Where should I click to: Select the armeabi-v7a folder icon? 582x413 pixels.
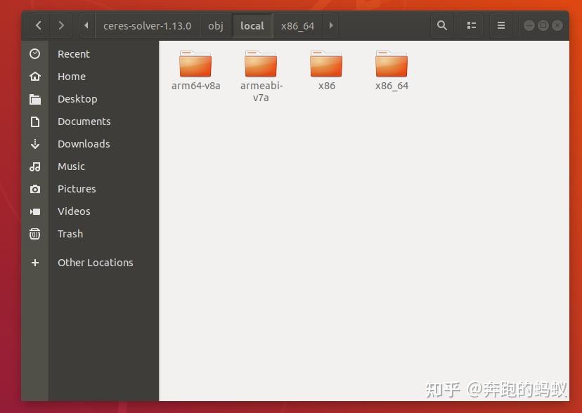point(261,64)
